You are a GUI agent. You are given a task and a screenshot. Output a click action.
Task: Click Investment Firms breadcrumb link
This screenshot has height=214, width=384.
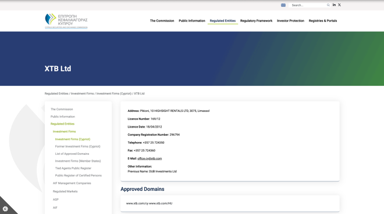coord(82,93)
